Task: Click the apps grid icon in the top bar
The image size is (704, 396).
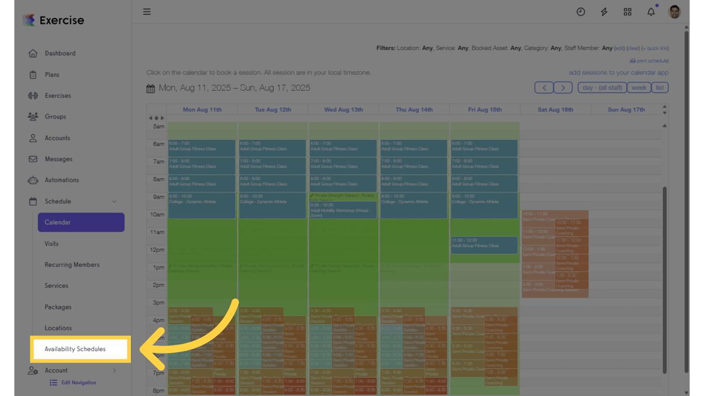Action: coord(627,11)
